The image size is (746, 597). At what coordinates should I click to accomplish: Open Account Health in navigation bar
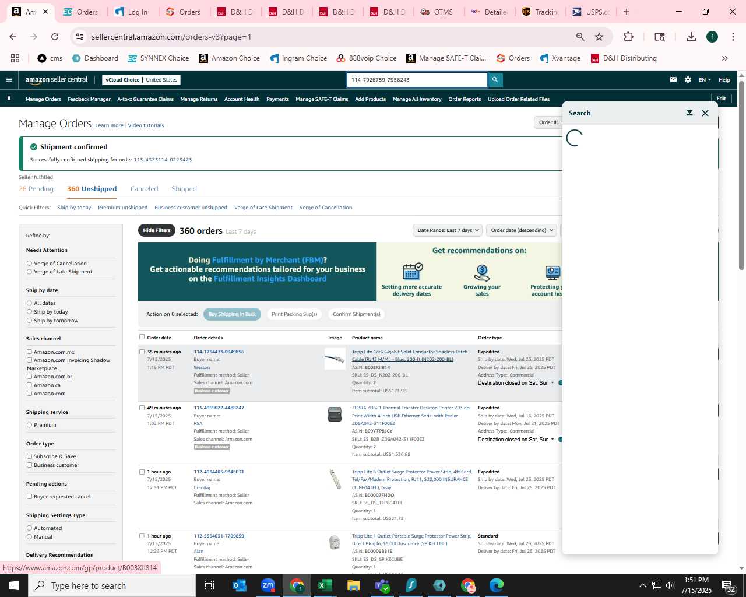click(242, 99)
